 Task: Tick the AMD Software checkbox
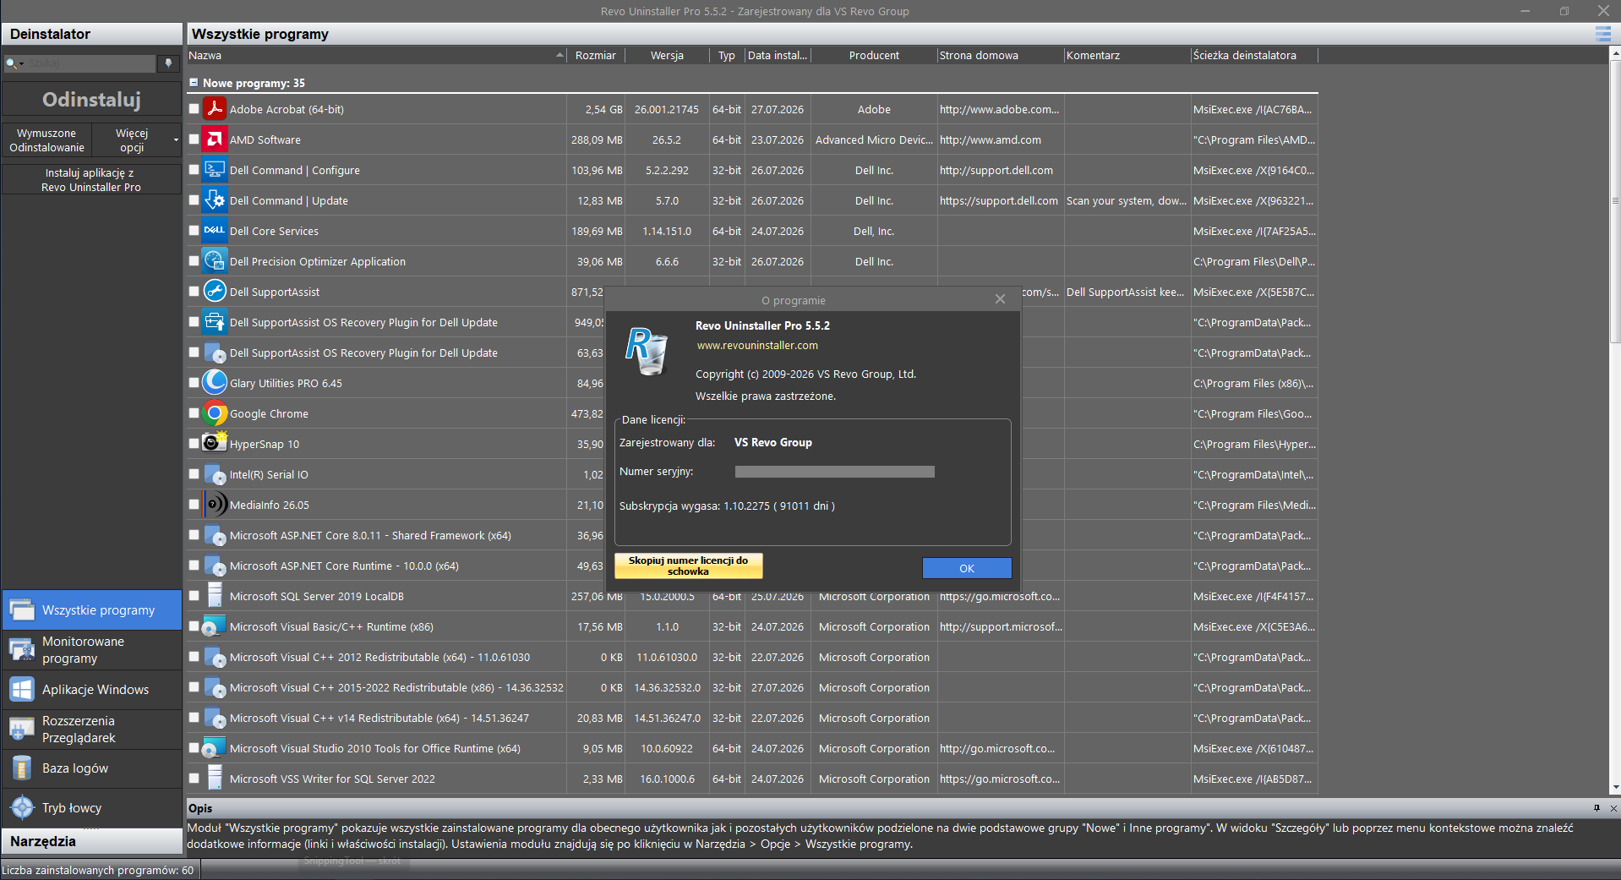194,139
